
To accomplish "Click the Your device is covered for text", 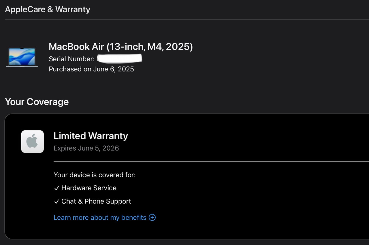I will [95, 175].
